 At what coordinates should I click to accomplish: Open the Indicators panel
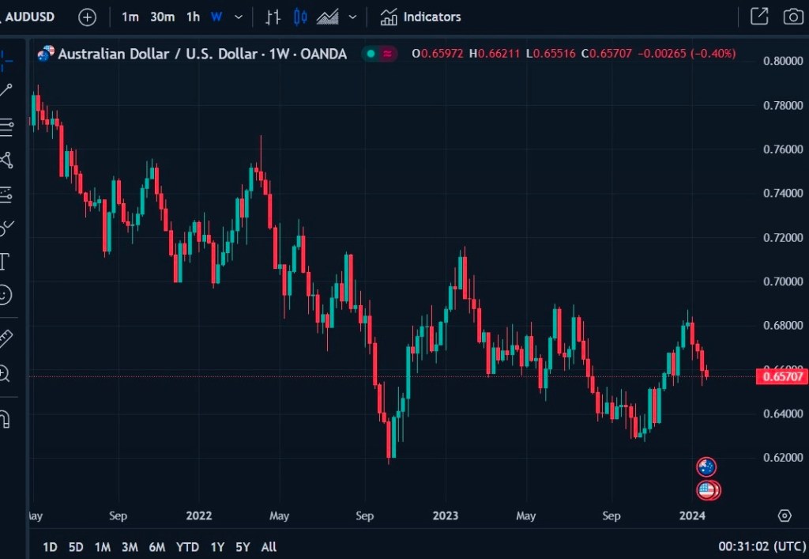[x=420, y=17]
